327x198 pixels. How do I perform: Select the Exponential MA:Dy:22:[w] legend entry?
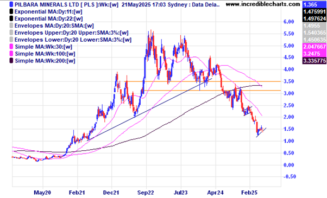[48, 19]
